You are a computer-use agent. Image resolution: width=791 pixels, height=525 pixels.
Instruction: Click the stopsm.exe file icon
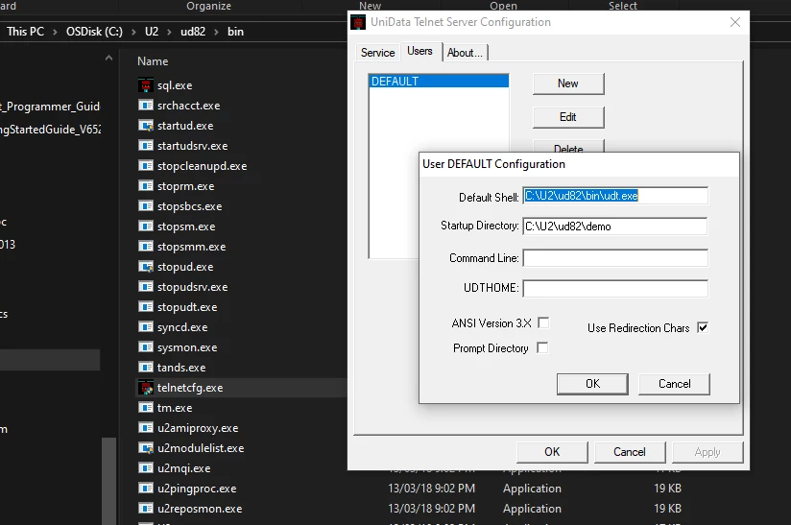pos(146,227)
